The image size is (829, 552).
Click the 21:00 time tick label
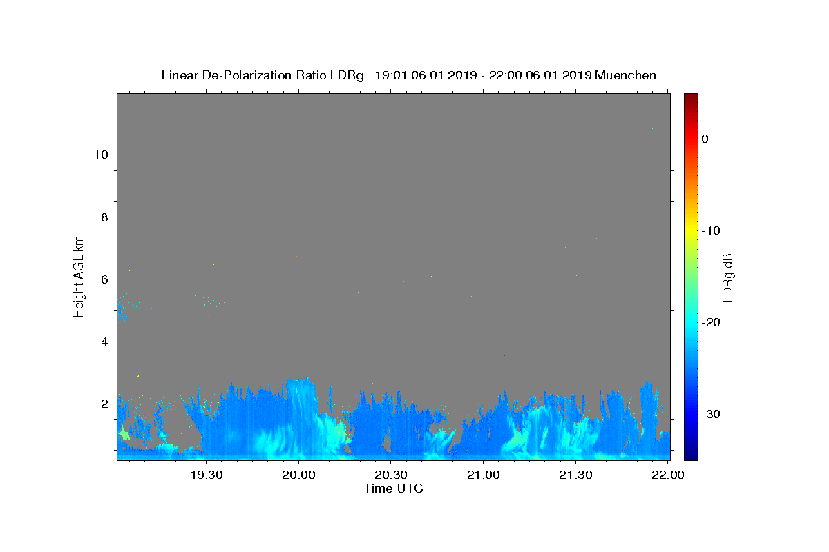(x=483, y=475)
